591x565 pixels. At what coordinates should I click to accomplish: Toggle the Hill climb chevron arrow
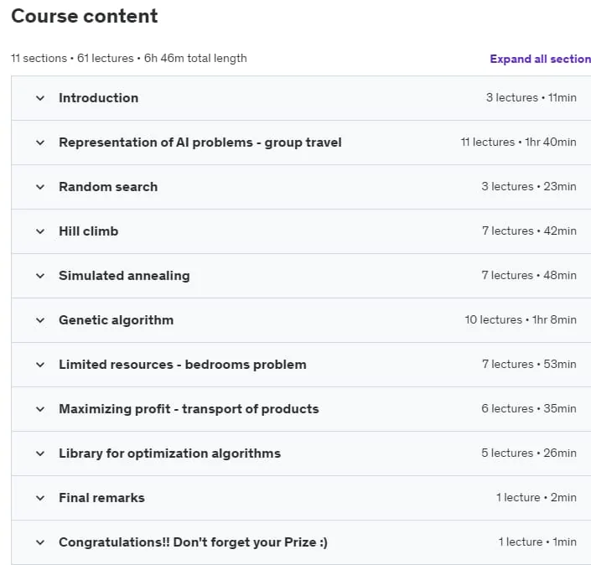tap(40, 232)
